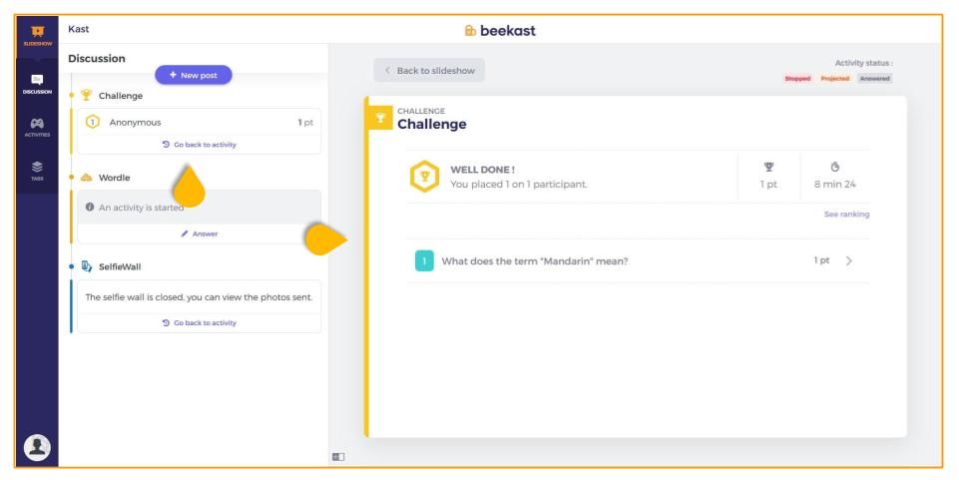
Task: Select the Discussion sidebar icon
Action: tap(37, 84)
